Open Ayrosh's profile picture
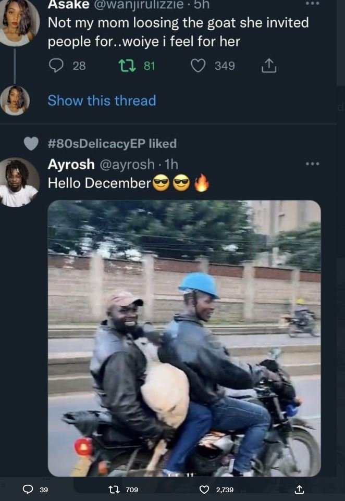The image size is (345, 501). [x=18, y=180]
